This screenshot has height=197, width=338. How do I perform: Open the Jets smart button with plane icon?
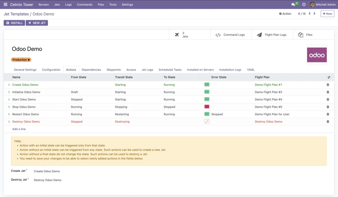[x=185, y=34]
